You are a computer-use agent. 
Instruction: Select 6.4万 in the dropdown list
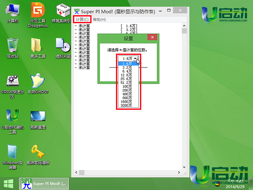[x=128, y=71]
